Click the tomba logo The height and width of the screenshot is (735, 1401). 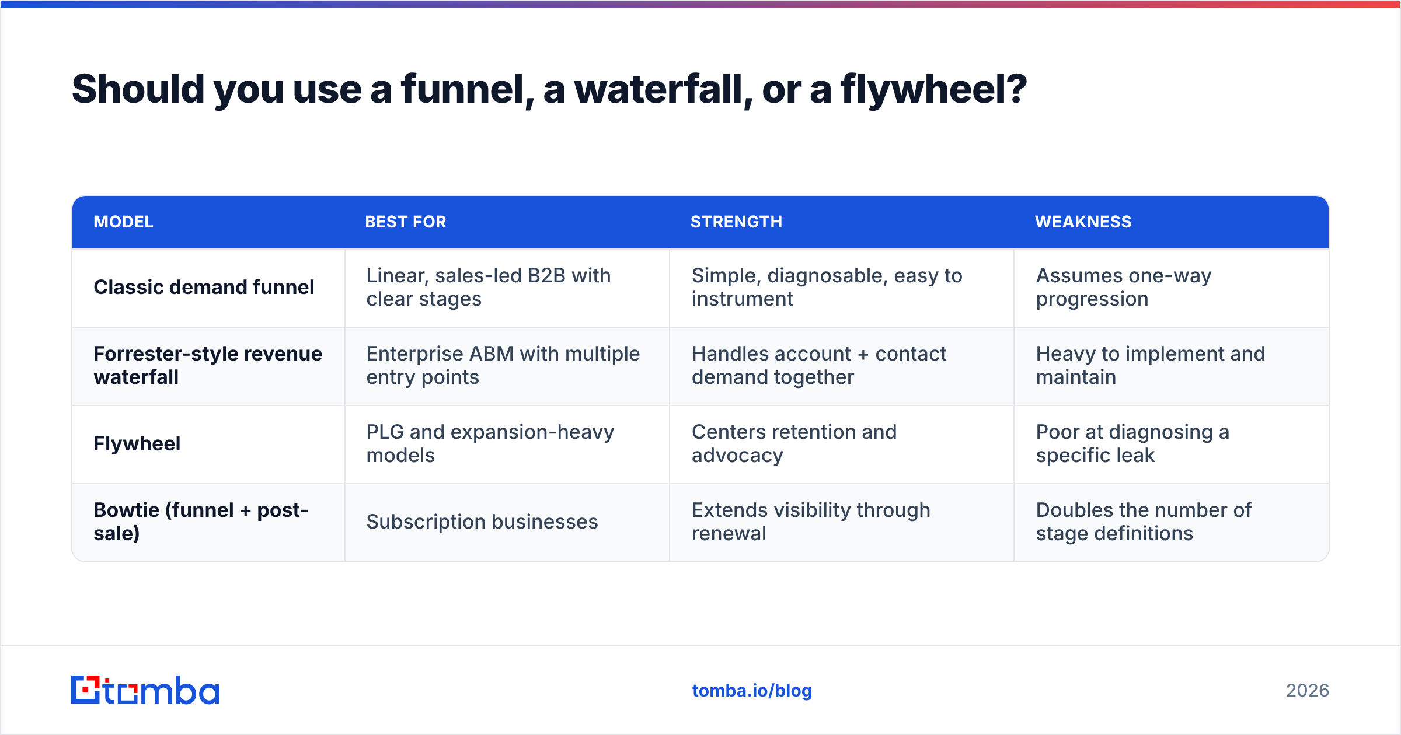tap(145, 690)
